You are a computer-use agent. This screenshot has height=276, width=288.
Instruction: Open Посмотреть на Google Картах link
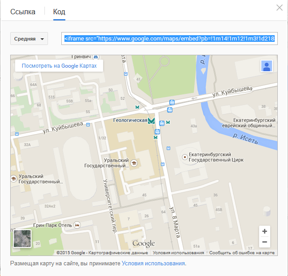pos(59,66)
